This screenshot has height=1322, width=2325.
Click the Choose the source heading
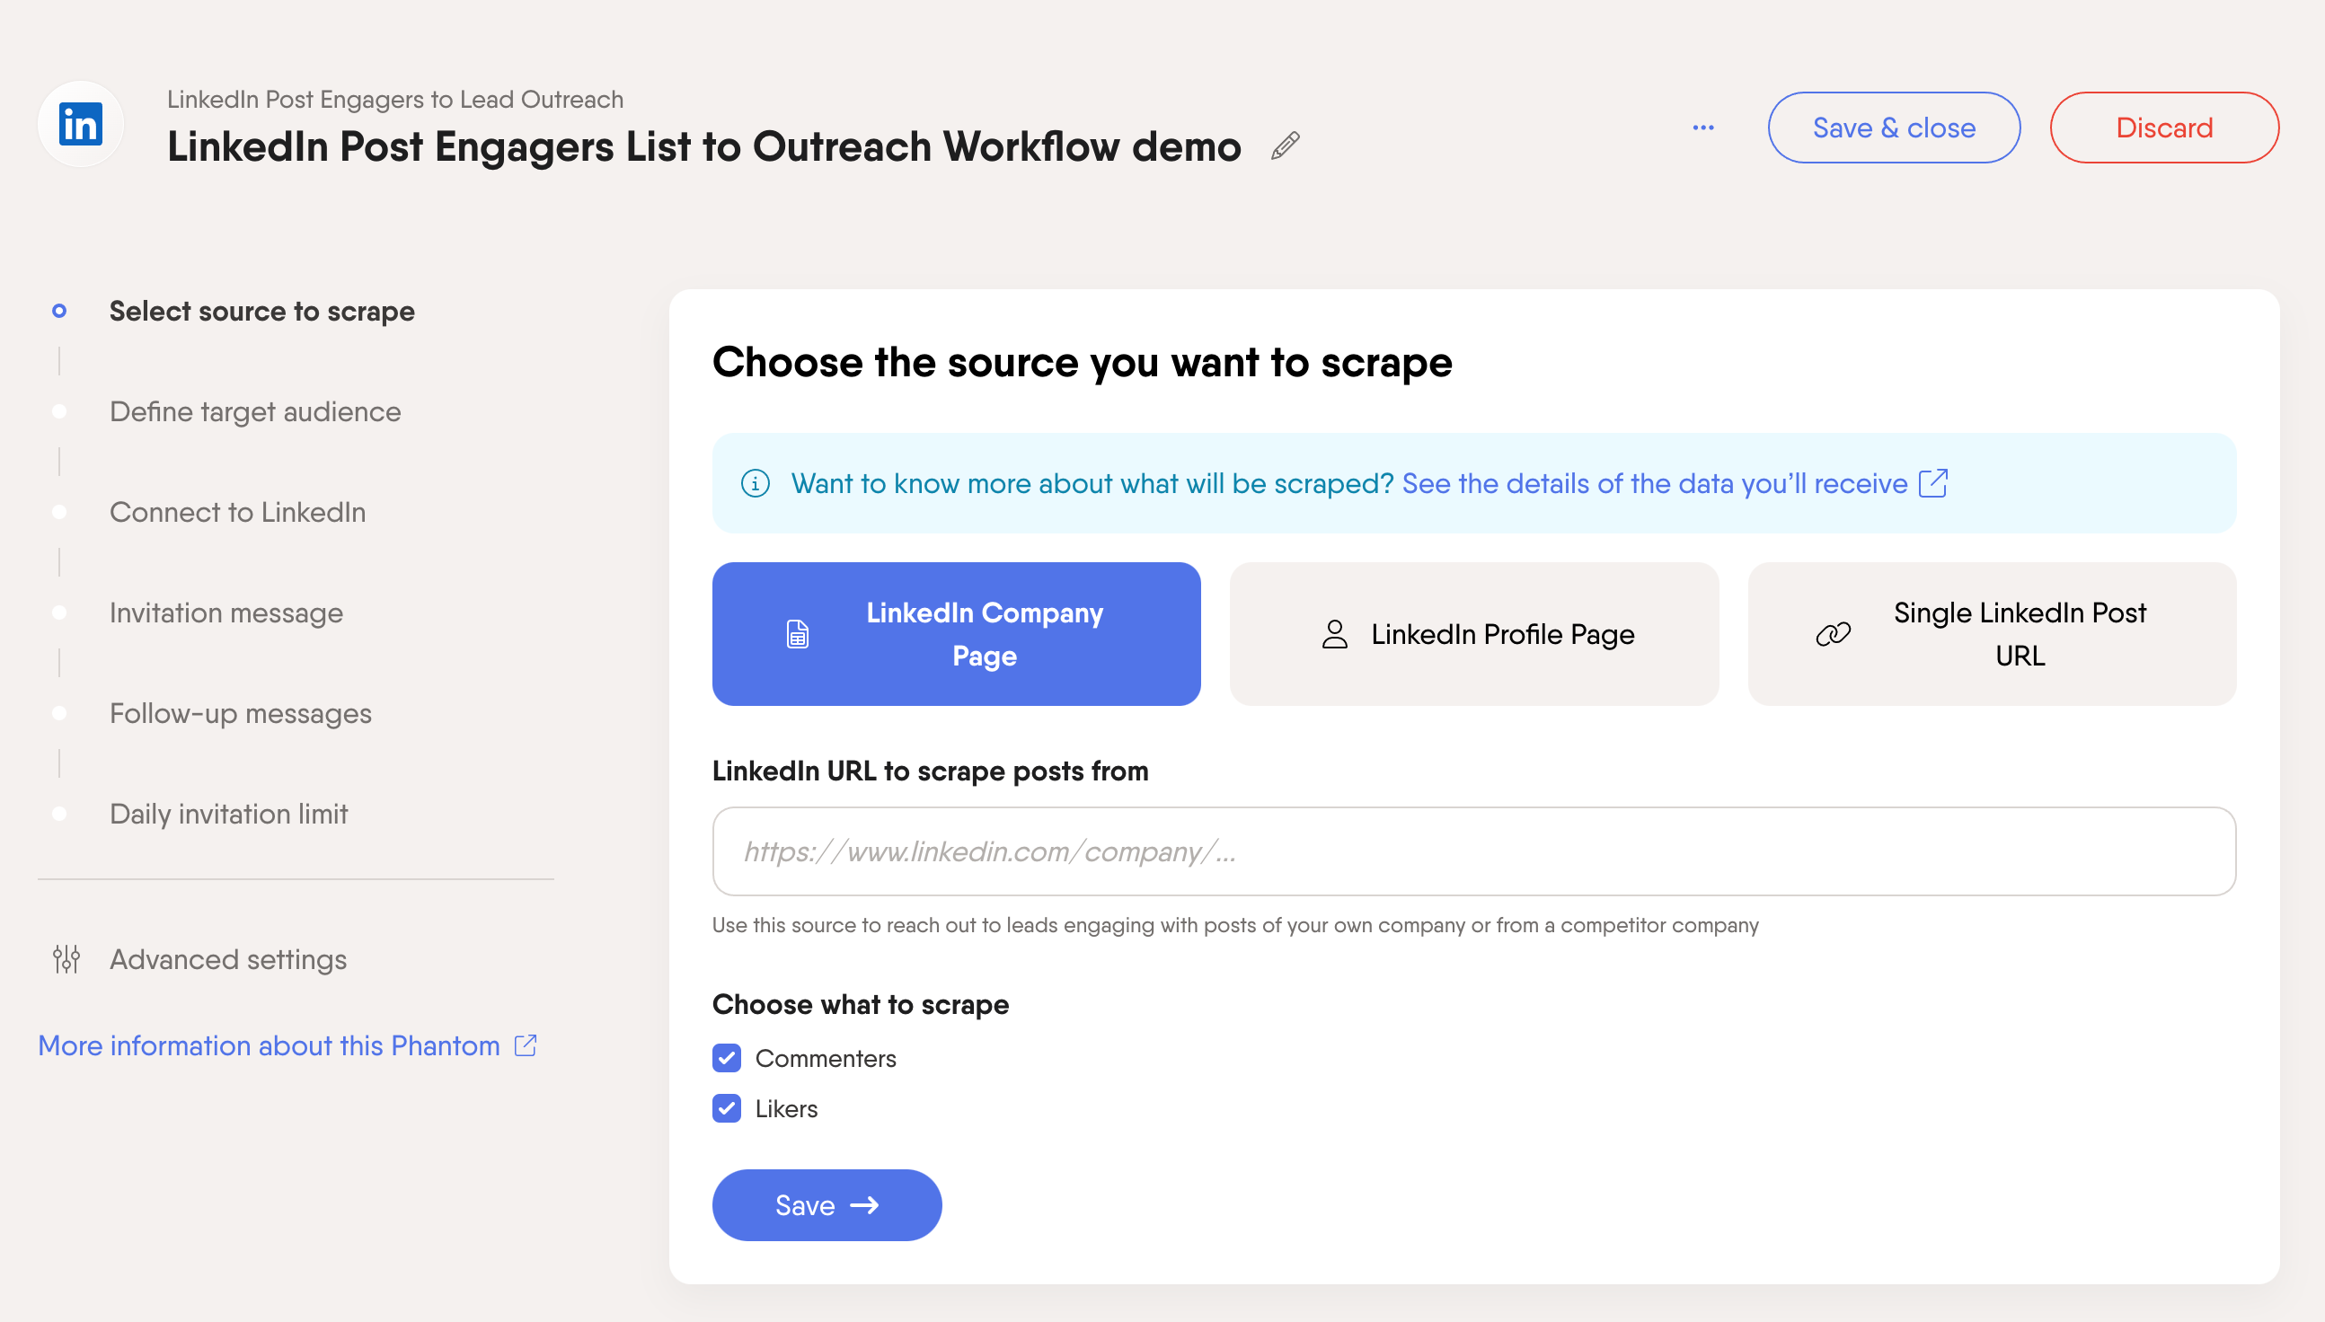click(1082, 361)
